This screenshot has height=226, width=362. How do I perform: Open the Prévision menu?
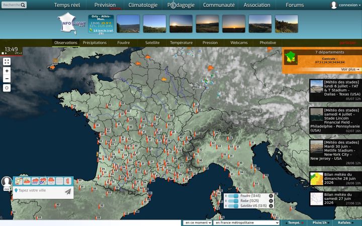pyautogui.click(x=105, y=5)
